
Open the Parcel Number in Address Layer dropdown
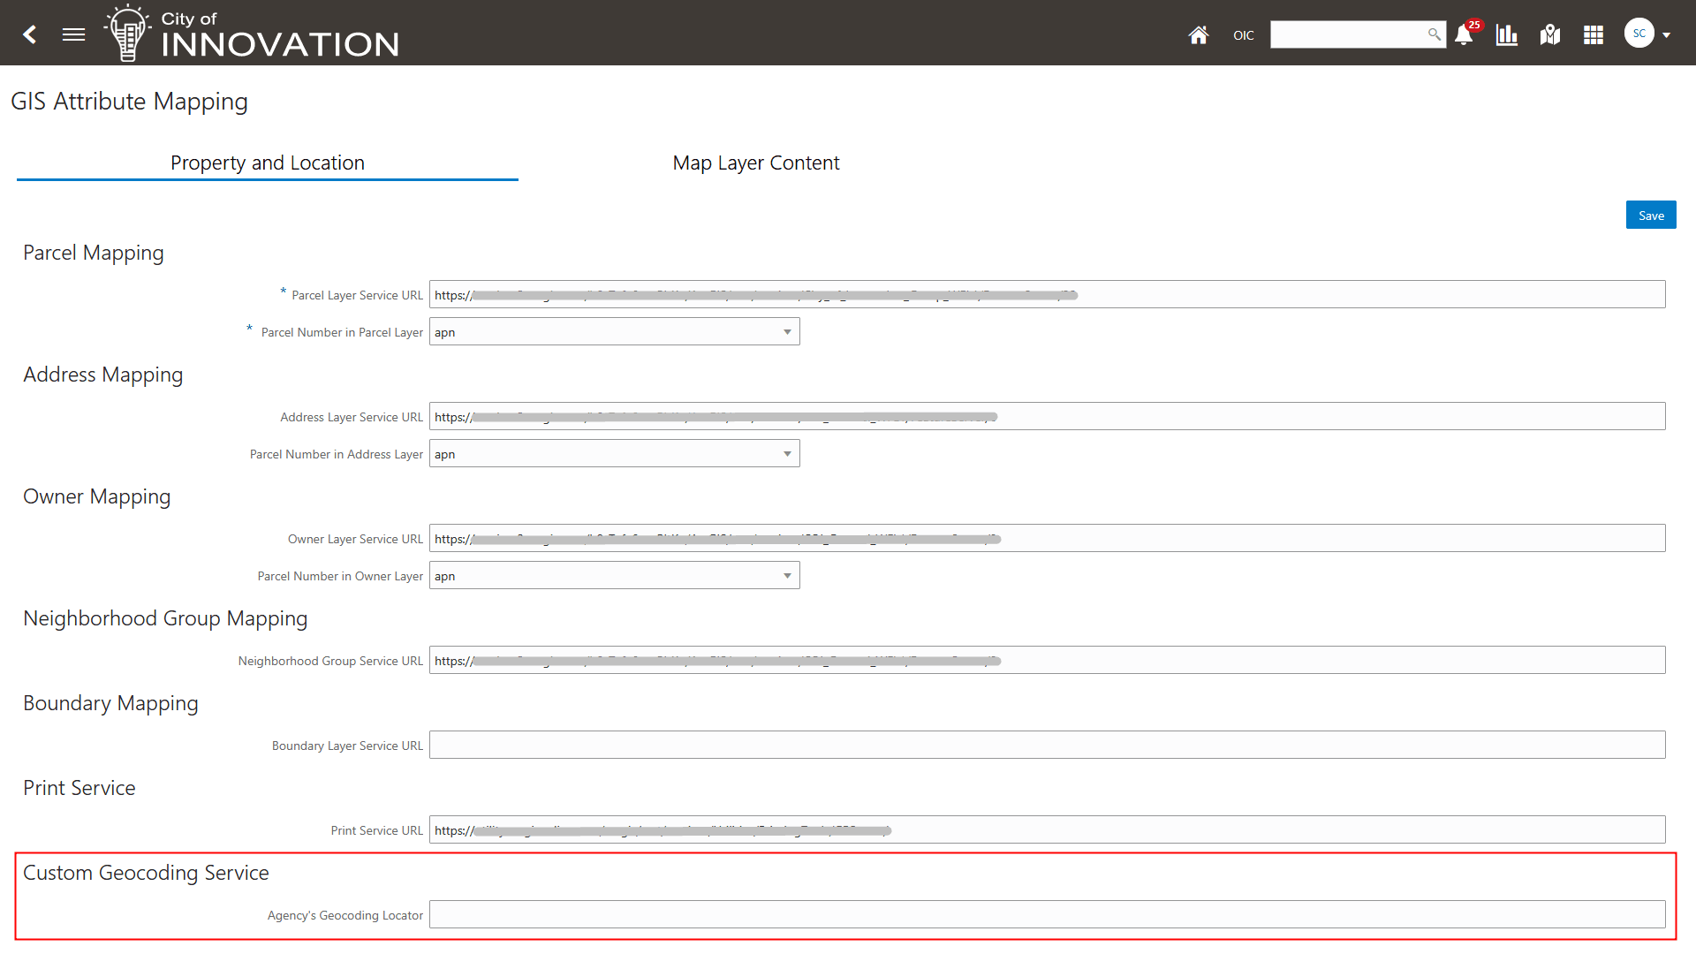(787, 452)
